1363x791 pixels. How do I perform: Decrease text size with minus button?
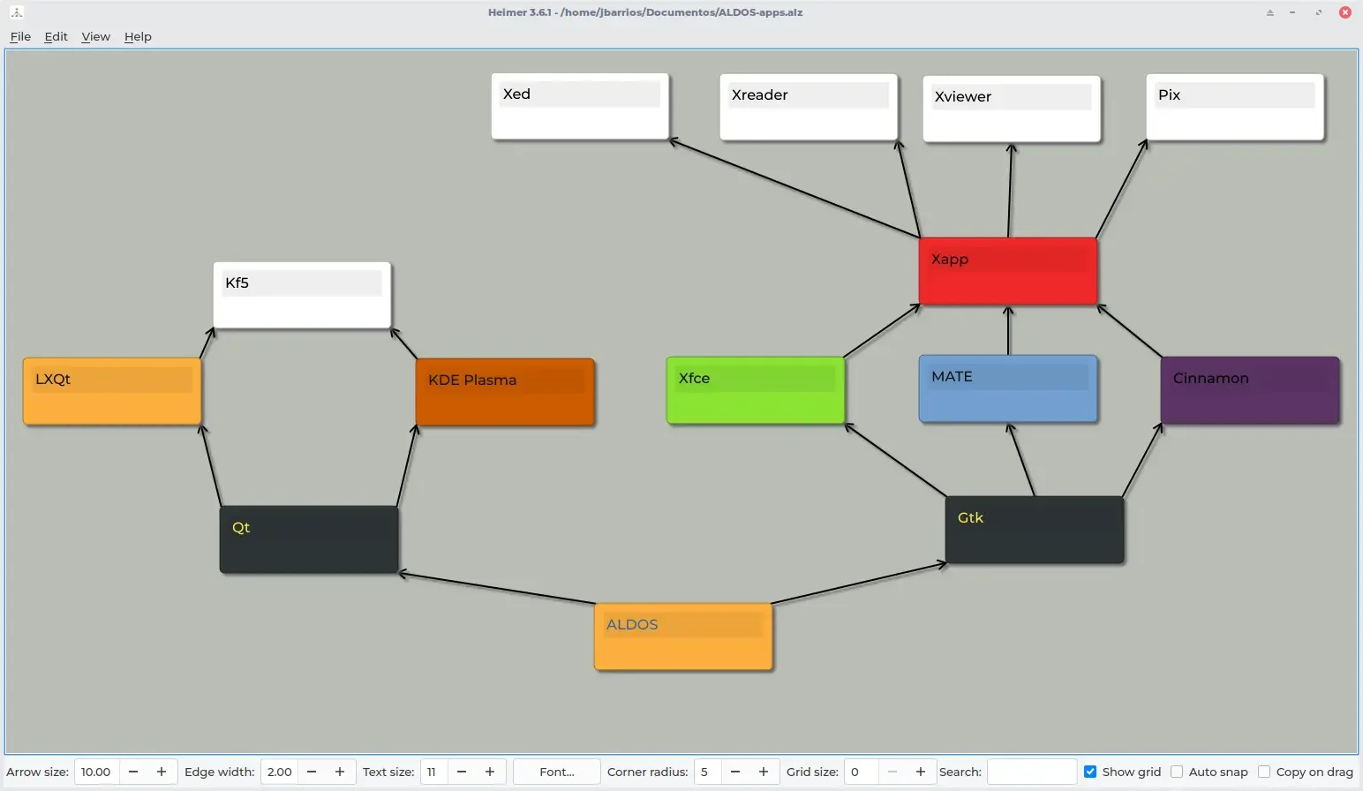tap(462, 772)
